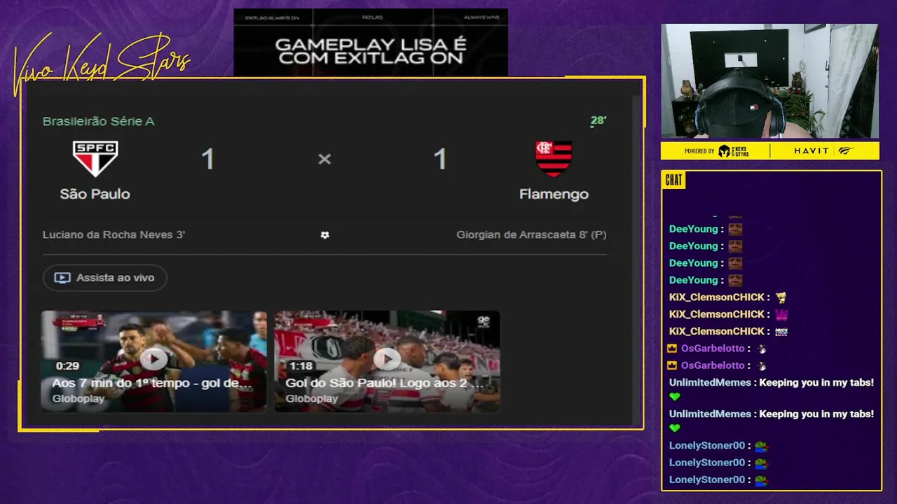Play the 0:29 Flamengo goal video
The height and width of the screenshot is (504, 897).
click(153, 360)
